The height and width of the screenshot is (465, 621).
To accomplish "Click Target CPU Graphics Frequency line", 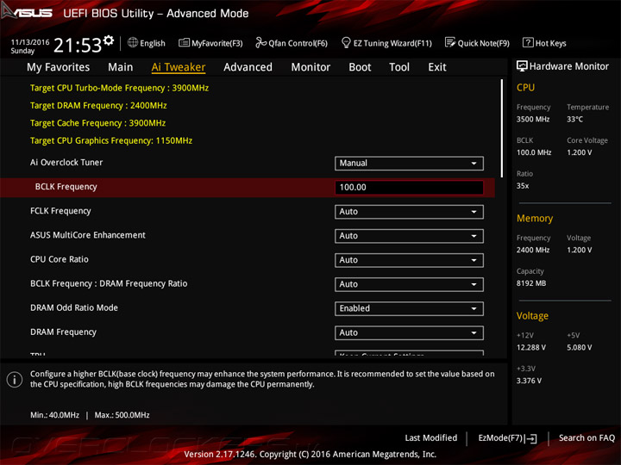I will pos(111,140).
